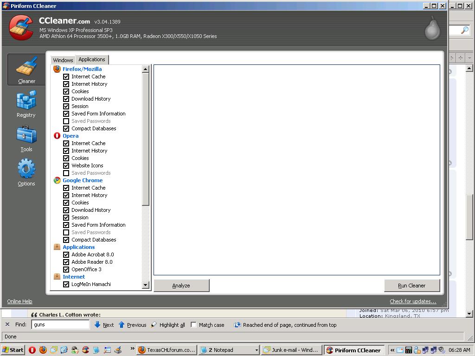475x356 pixels.
Task: Click the Check for updates link
Action: coord(412,301)
